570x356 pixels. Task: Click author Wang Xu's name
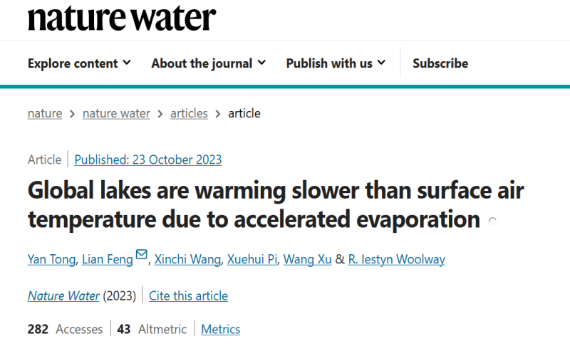click(x=308, y=259)
